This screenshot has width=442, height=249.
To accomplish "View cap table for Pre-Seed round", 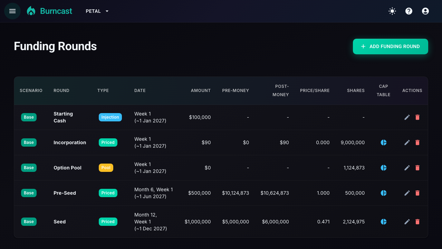I will click(384, 193).
